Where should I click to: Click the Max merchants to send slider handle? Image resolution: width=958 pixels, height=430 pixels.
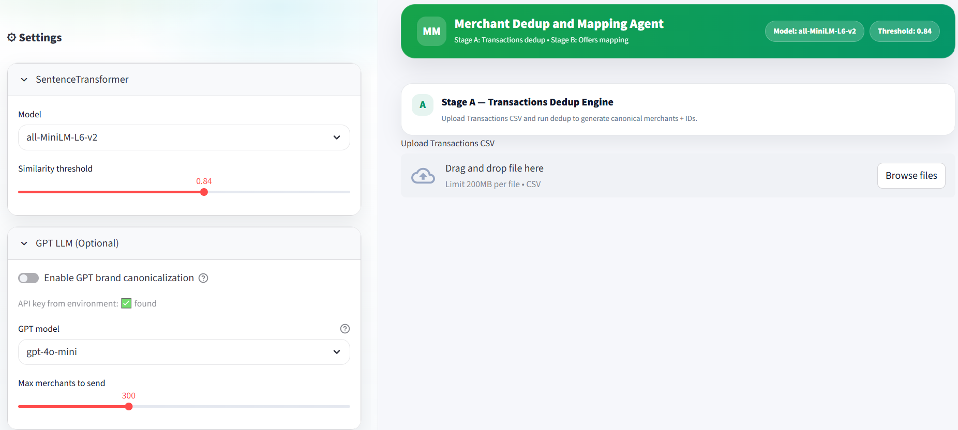pyautogui.click(x=129, y=407)
